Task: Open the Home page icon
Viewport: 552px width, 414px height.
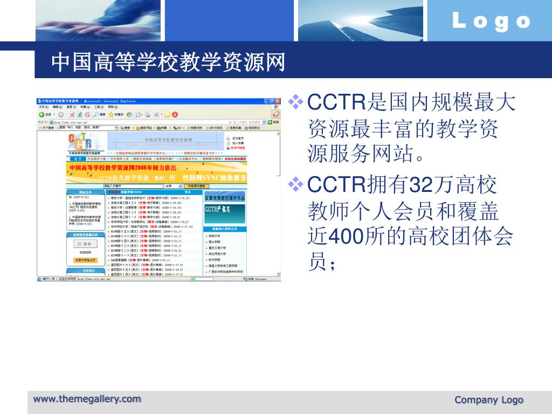Action: click(87, 114)
